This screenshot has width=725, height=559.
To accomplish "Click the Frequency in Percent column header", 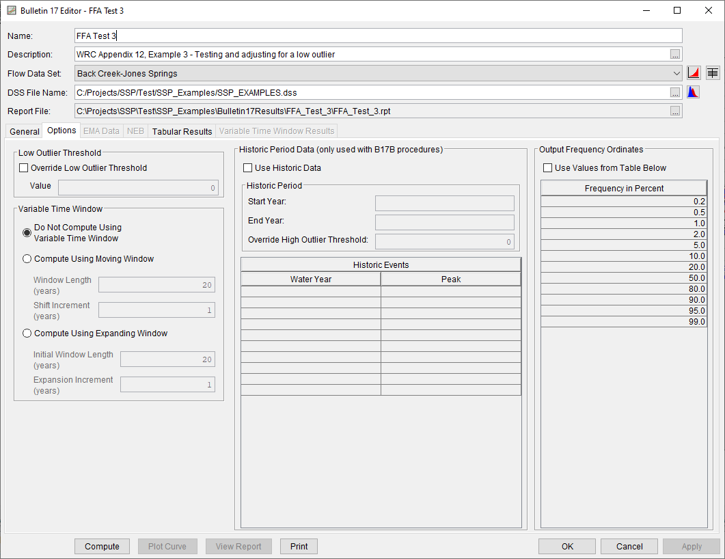I will [x=624, y=188].
